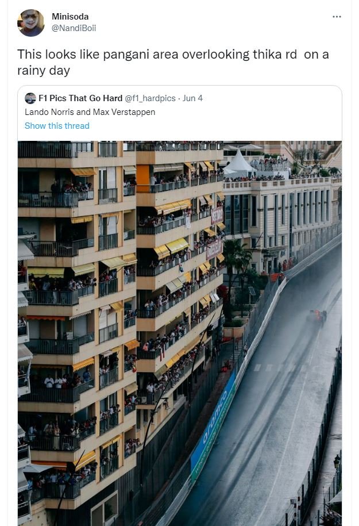Click the red sign on the apartment building
The image size is (359, 526).
pyautogui.click(x=217, y=215)
